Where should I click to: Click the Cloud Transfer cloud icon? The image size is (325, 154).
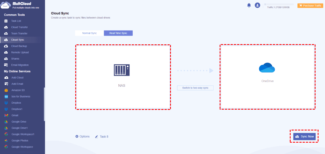[x=6, y=27]
